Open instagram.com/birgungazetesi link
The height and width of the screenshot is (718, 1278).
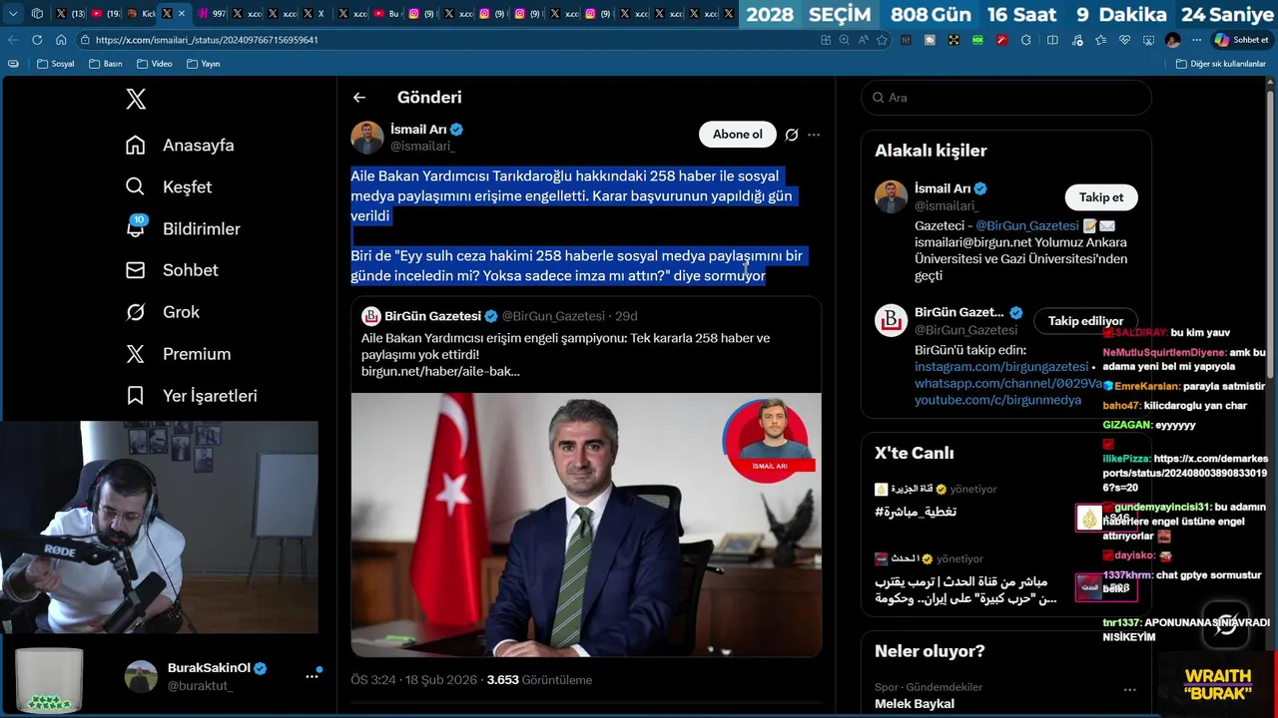pyautogui.click(x=1001, y=367)
